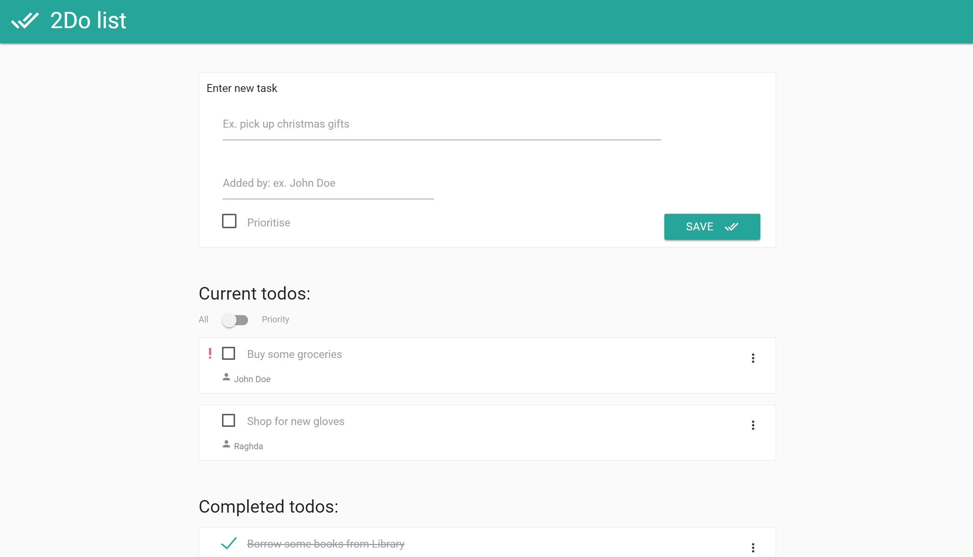973x557 pixels.
Task: Open three-dot menu for 'Shop for new gloves'
Action: [x=753, y=425]
